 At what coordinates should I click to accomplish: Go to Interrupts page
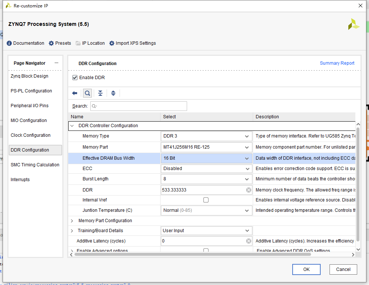pyautogui.click(x=20, y=180)
